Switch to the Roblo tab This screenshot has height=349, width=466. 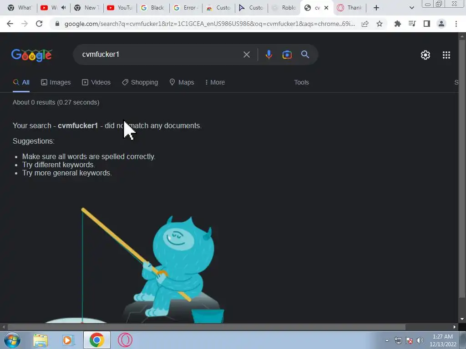point(284,8)
